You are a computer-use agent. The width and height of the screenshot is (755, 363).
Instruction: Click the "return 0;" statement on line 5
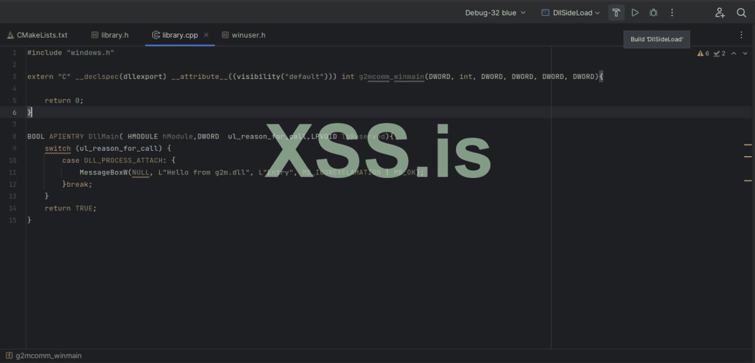(64, 100)
